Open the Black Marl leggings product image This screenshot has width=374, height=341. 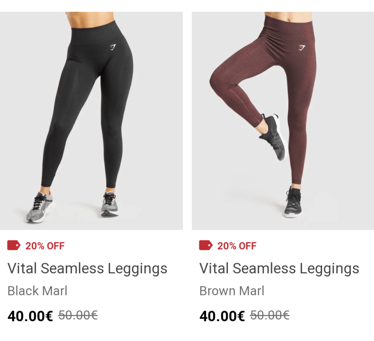(x=91, y=121)
